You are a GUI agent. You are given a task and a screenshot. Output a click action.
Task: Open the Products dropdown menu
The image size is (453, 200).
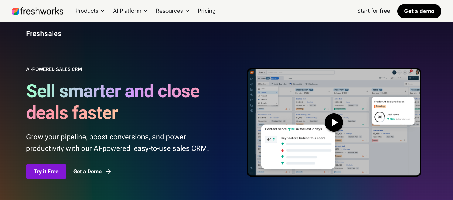[x=90, y=11]
